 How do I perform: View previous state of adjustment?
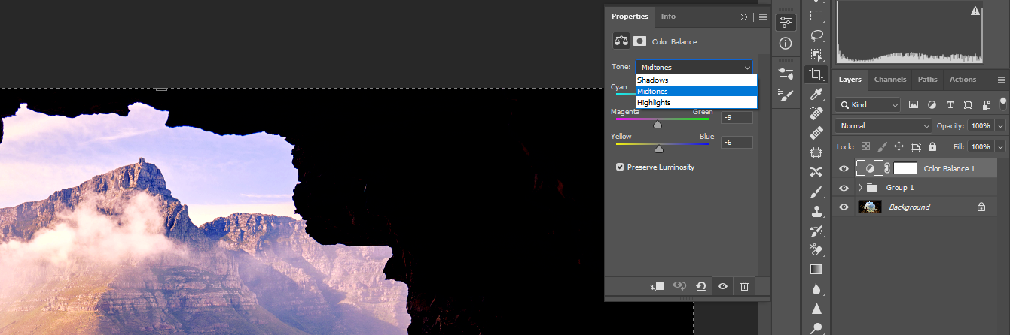[679, 286]
